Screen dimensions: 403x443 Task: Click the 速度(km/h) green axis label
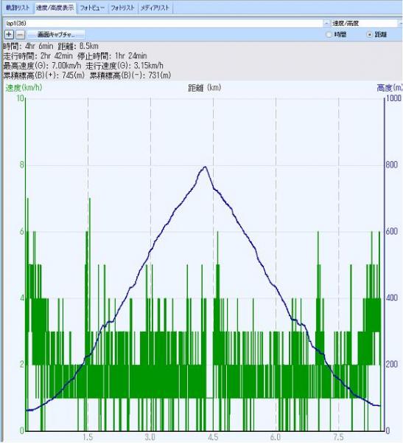pyautogui.click(x=24, y=88)
